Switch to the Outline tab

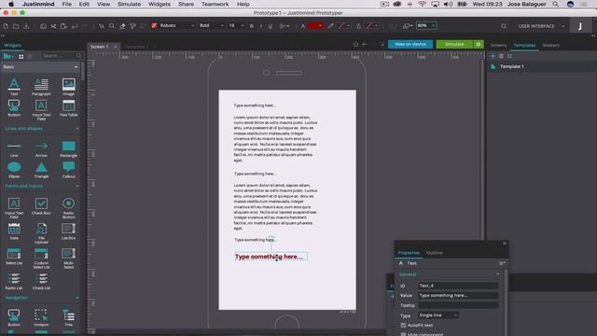[434, 253]
